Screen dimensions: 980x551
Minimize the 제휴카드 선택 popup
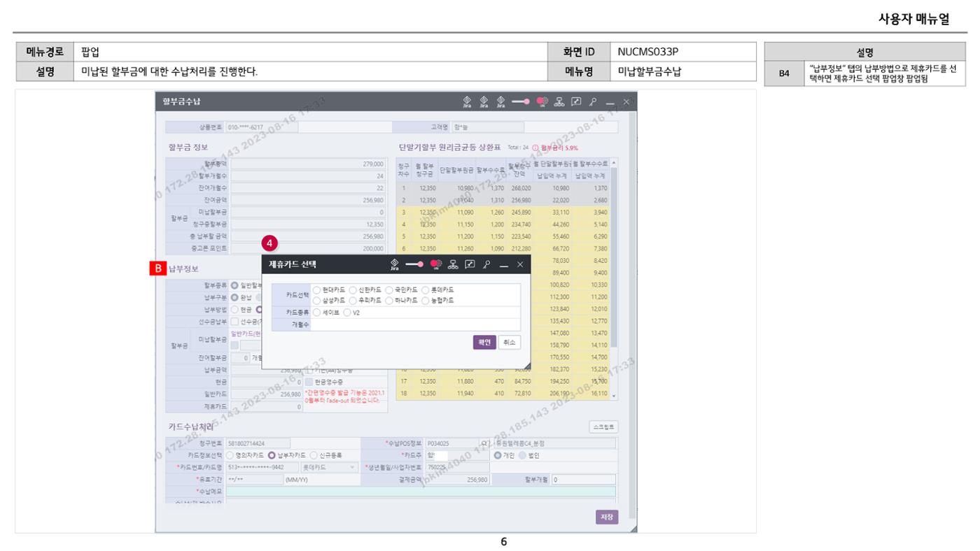(504, 265)
